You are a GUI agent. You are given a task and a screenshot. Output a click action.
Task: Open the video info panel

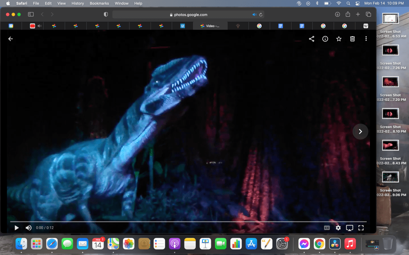325,39
